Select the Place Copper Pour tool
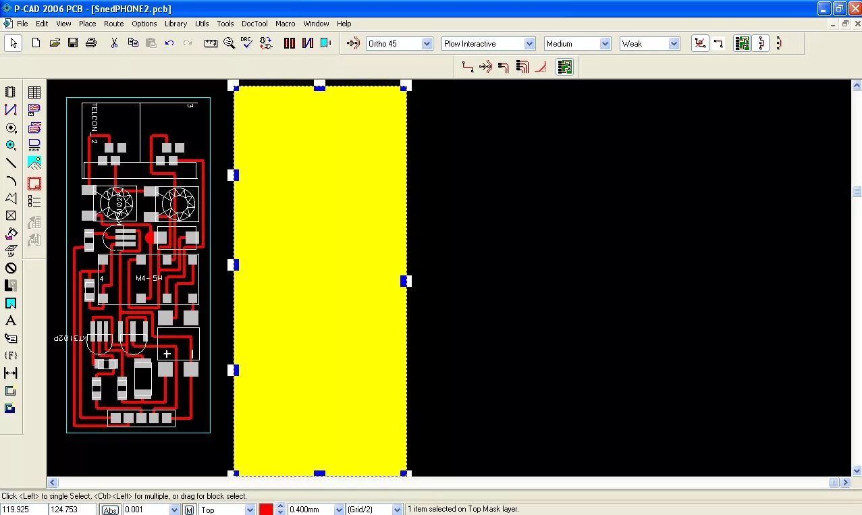The image size is (862, 515). coord(11,233)
